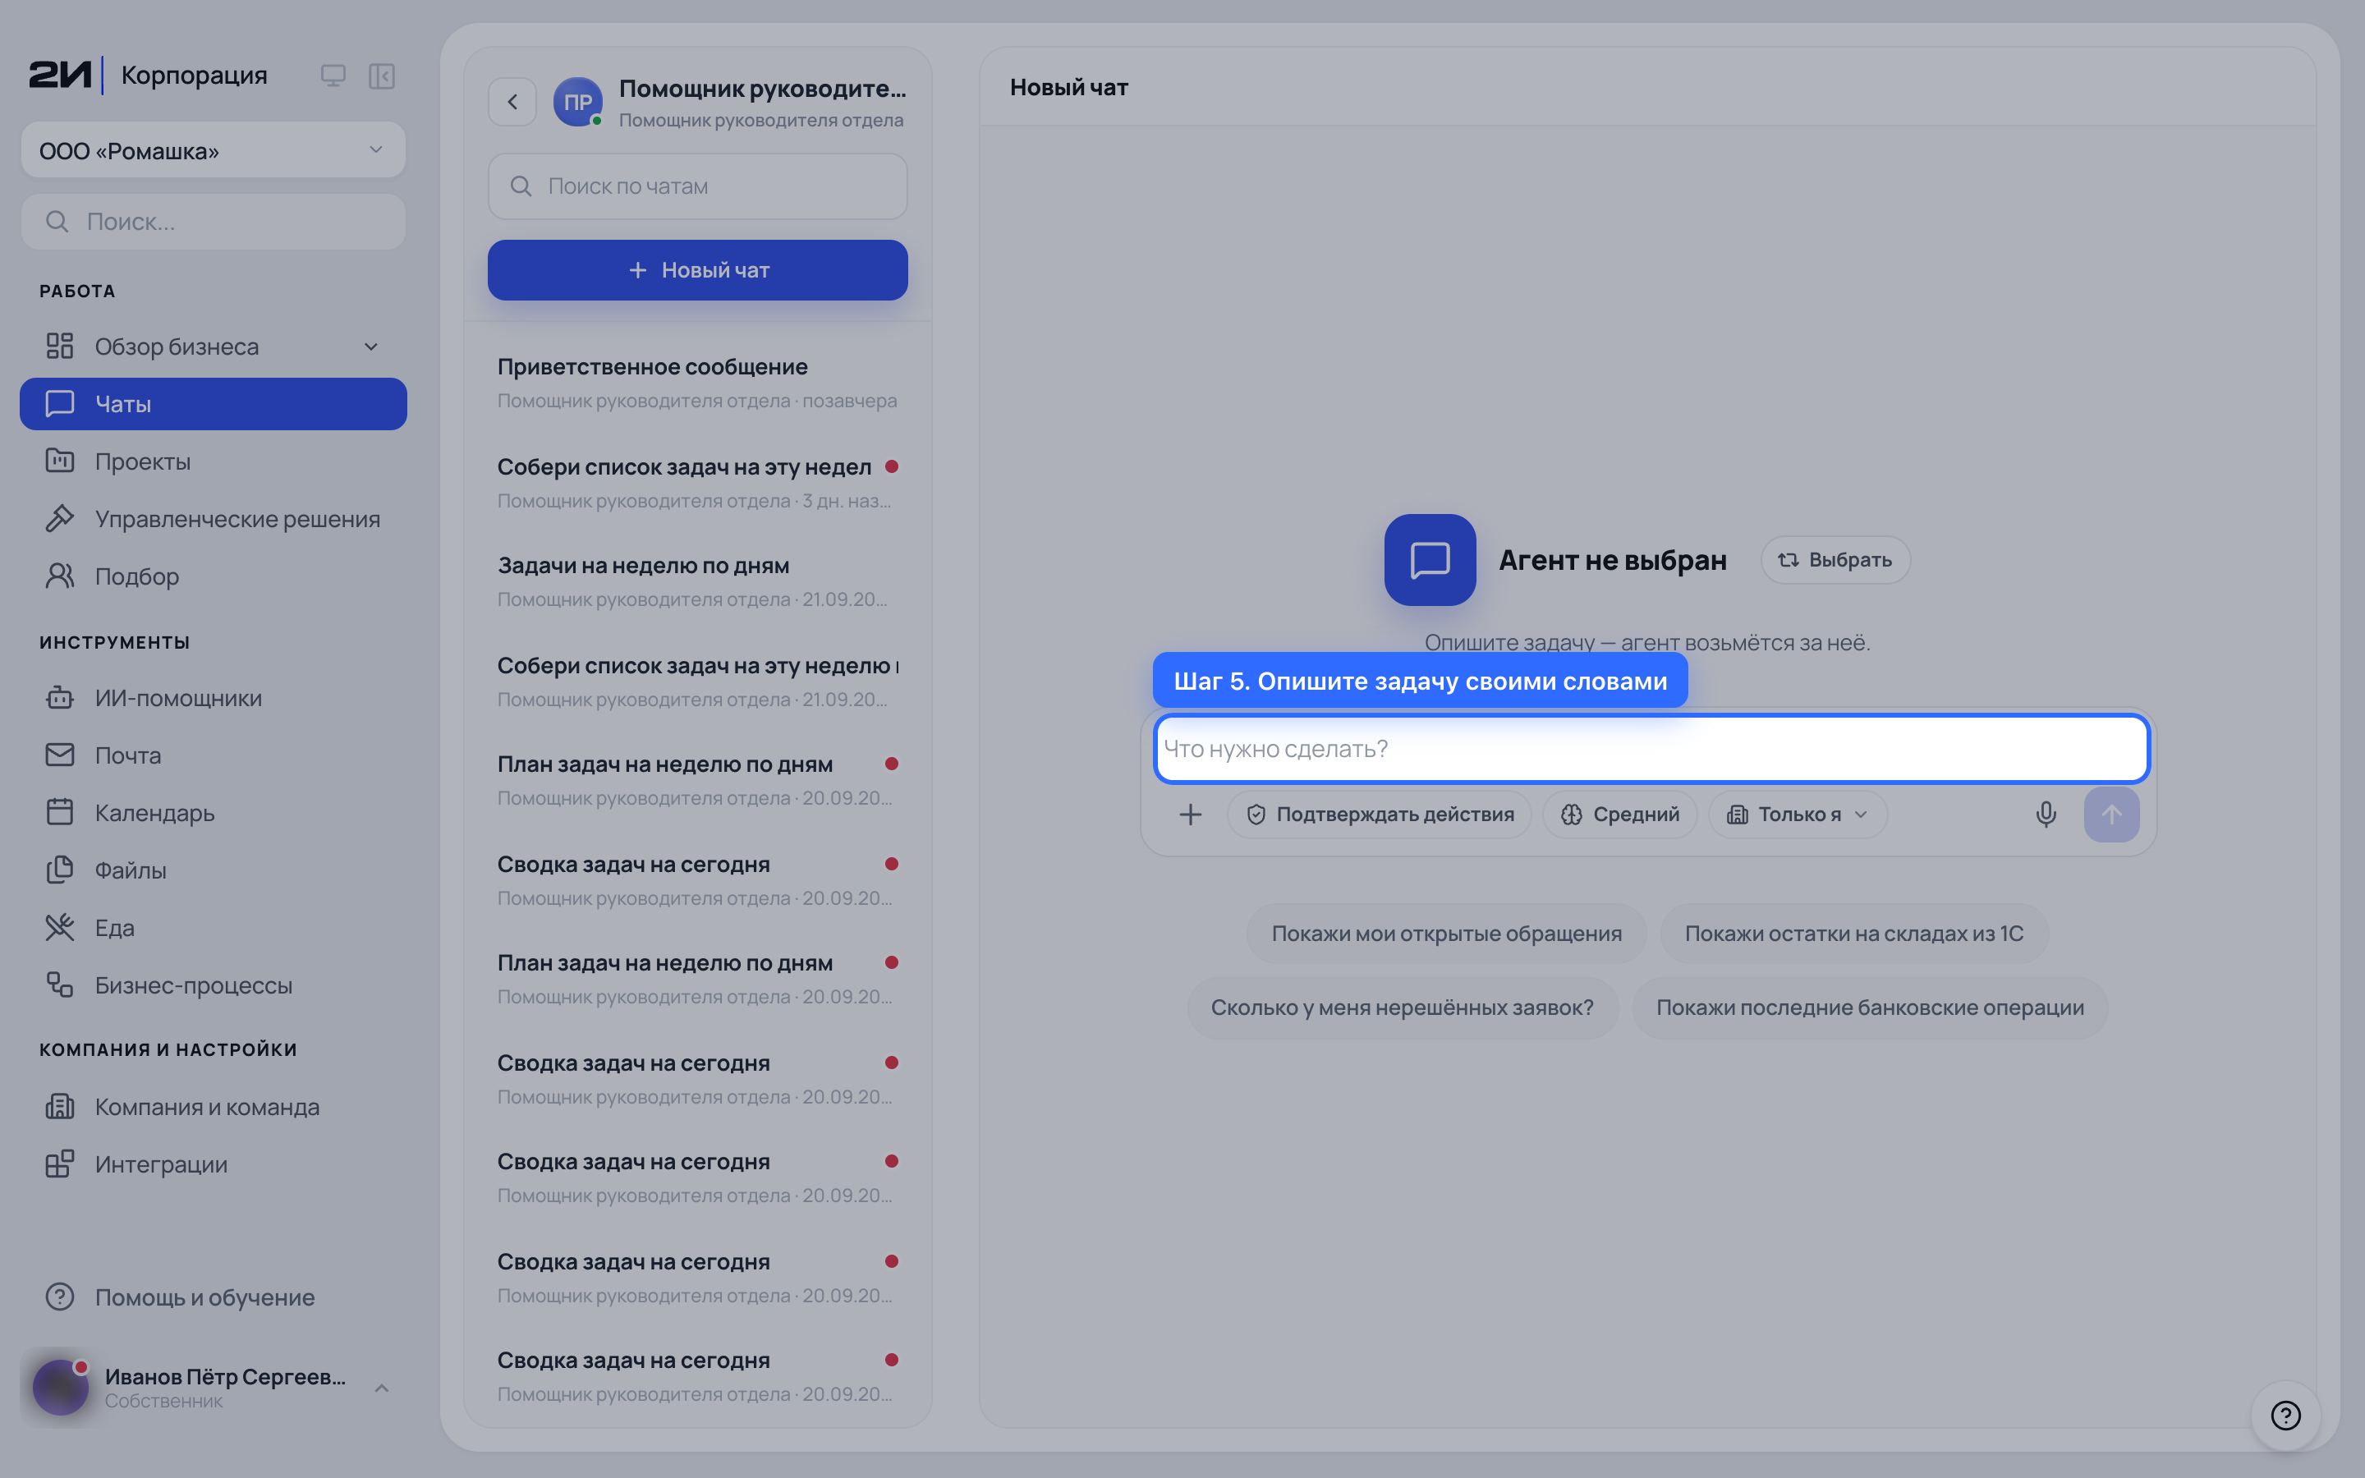Toggle Подтверждать действия option
Screen dimensions: 2365x1478
[1380, 815]
